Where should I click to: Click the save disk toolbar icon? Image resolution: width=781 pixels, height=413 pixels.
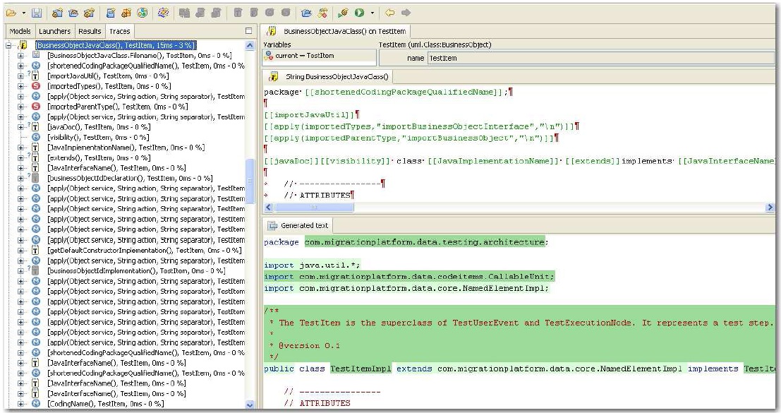coord(36,13)
